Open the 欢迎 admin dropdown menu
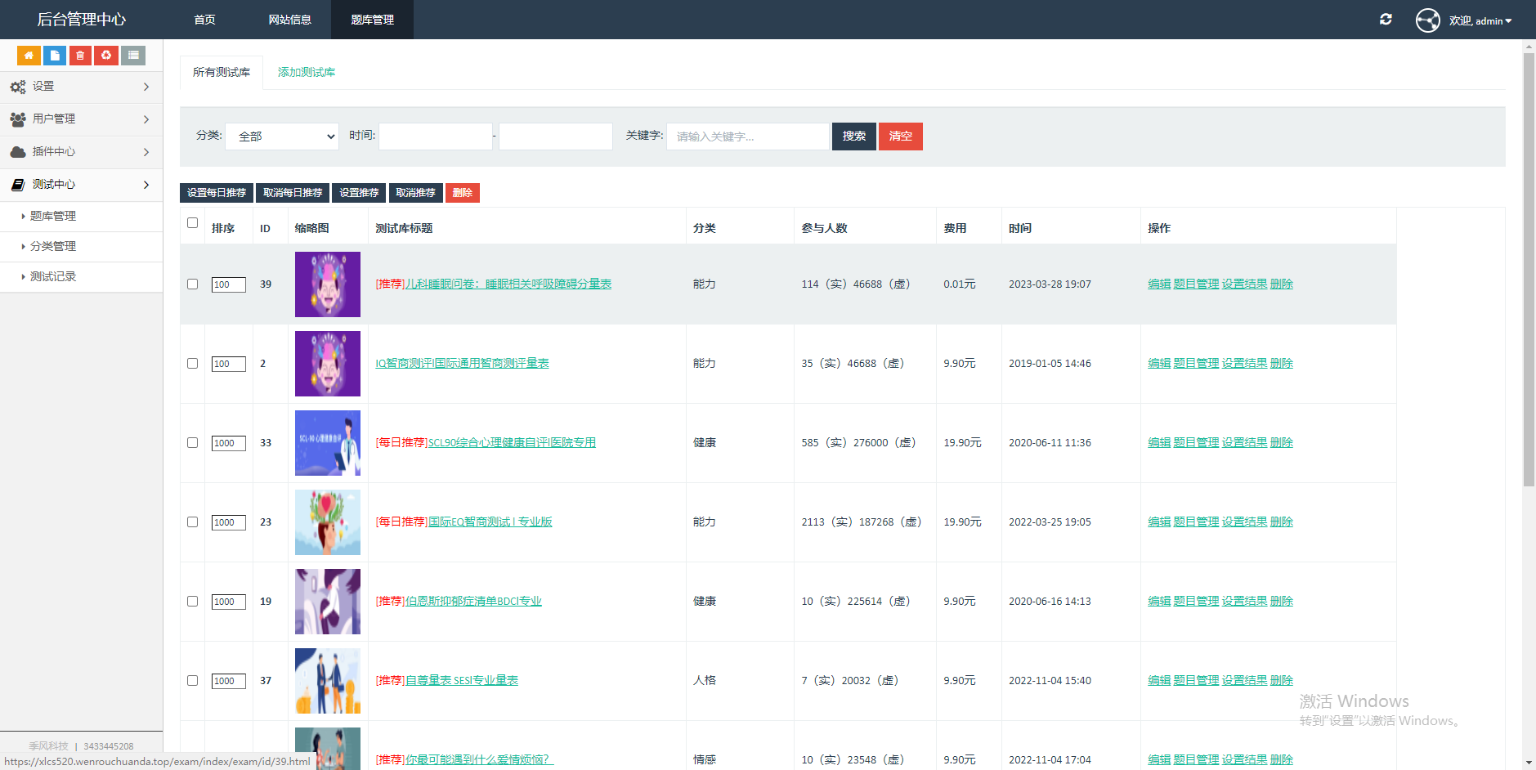The width and height of the screenshot is (1536, 770). [1480, 20]
